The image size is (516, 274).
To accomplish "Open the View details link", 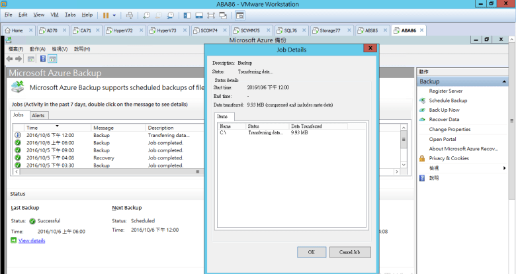I will (32, 240).
